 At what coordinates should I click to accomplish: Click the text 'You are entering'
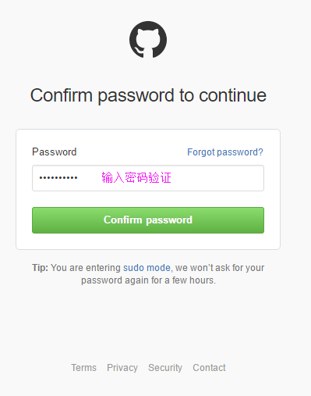click(x=86, y=268)
